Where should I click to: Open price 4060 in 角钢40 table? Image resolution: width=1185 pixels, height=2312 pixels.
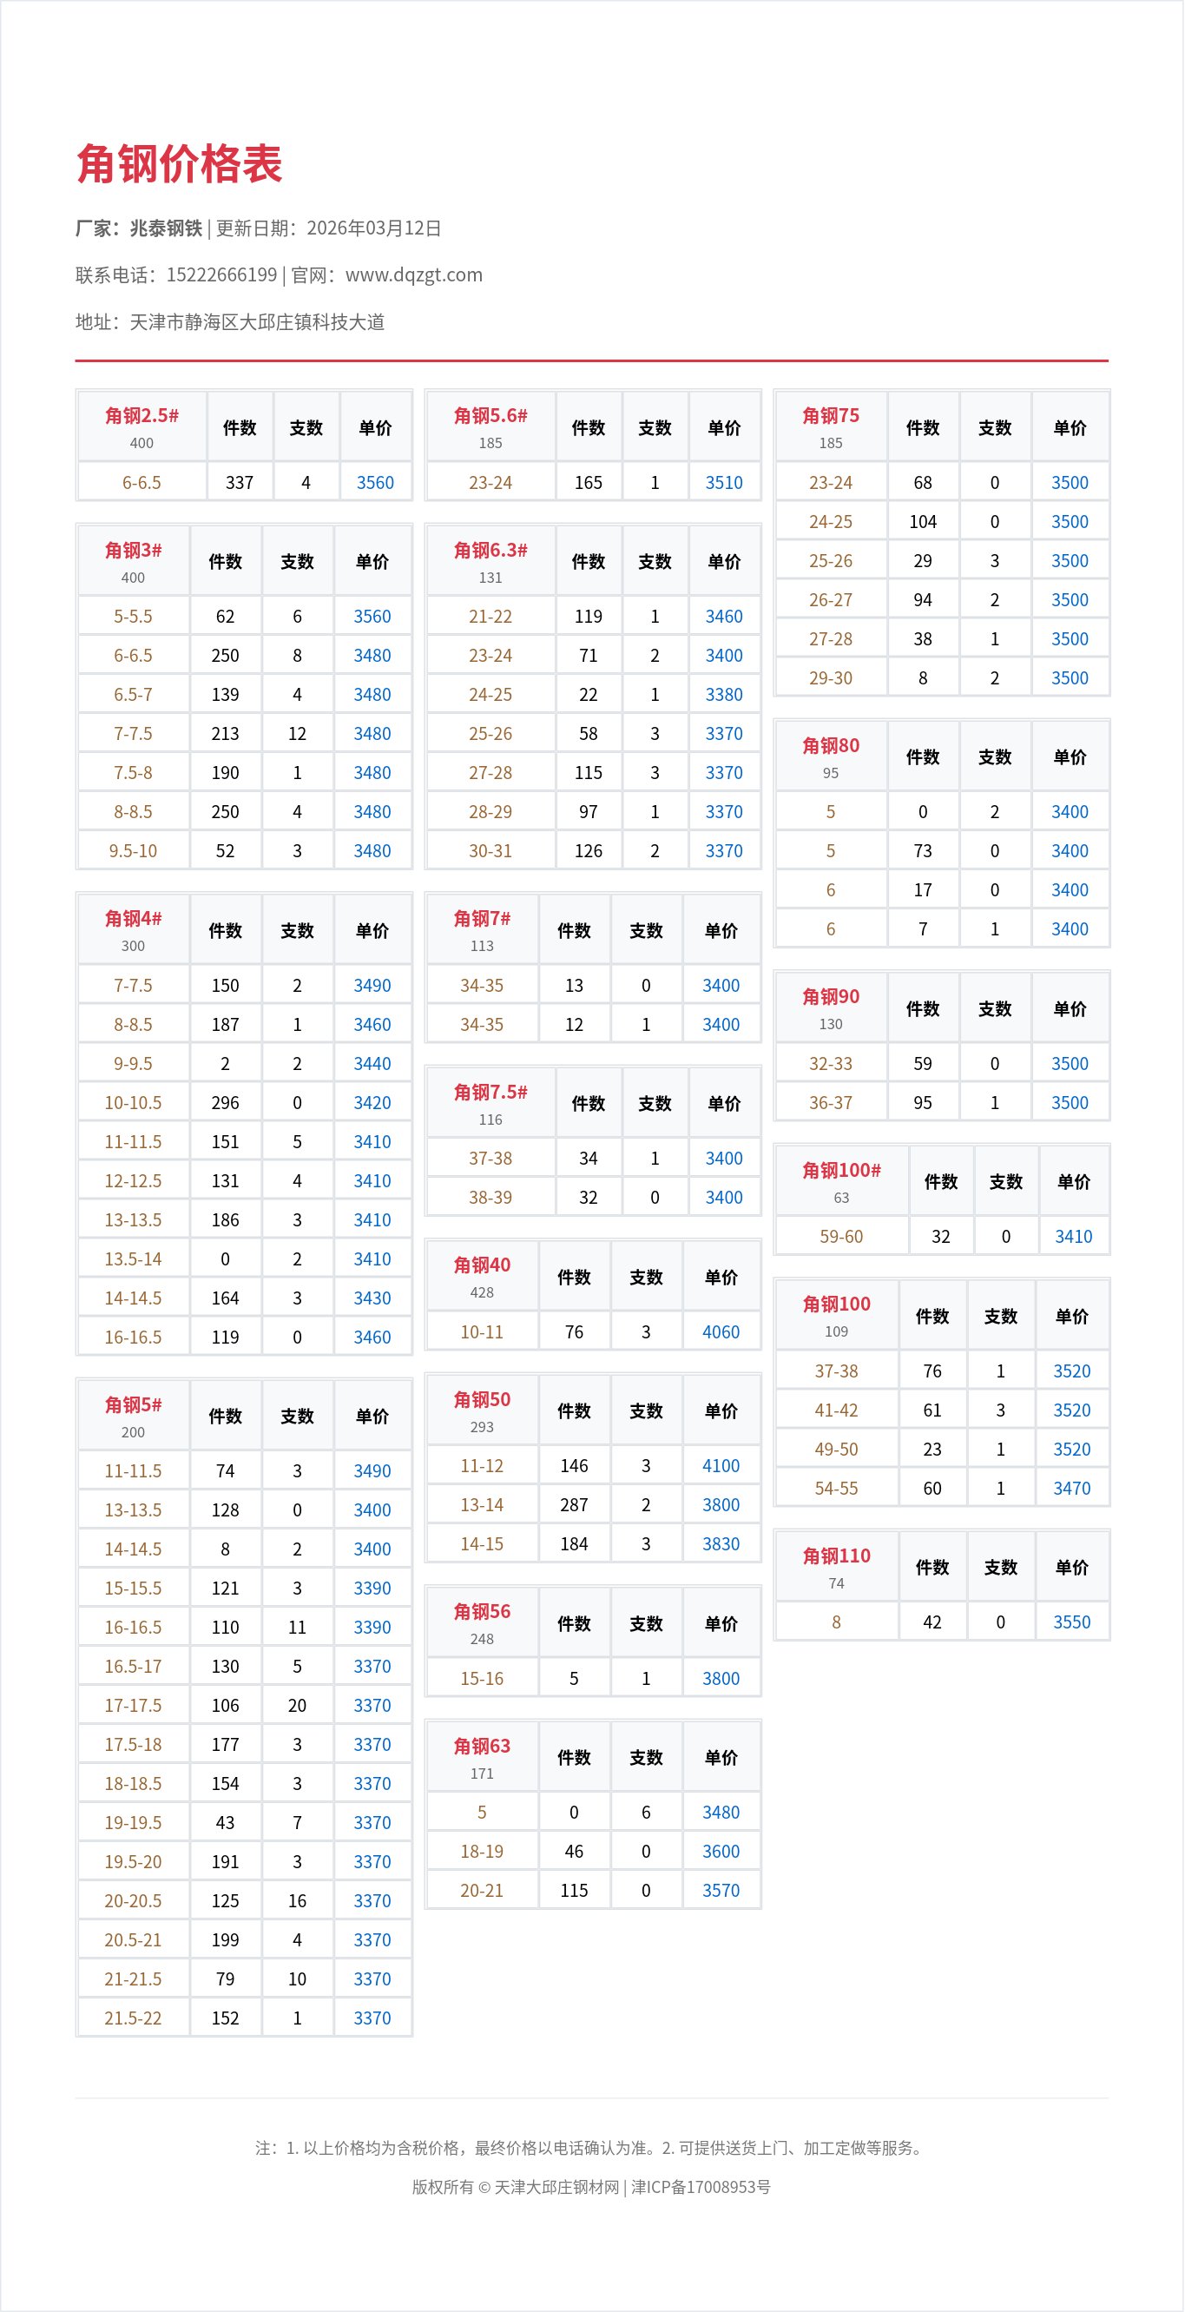click(721, 1332)
